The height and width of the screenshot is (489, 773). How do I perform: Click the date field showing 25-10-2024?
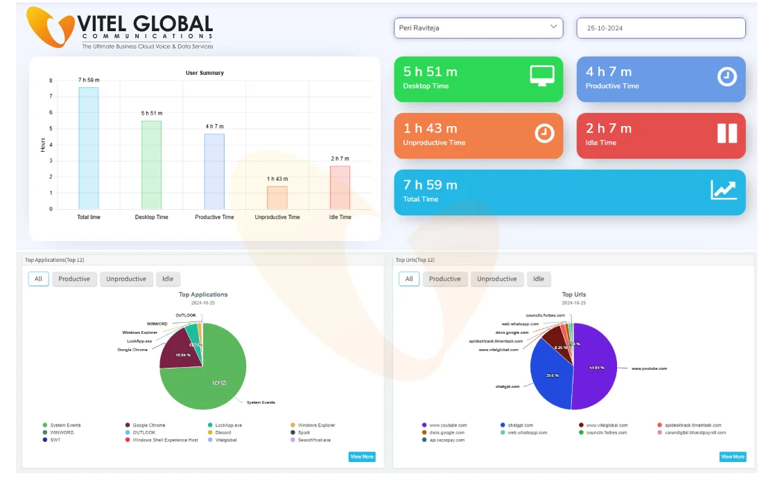click(x=660, y=28)
